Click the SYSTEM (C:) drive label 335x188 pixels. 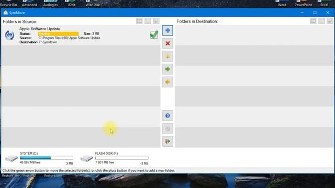pyautogui.click(x=29, y=153)
